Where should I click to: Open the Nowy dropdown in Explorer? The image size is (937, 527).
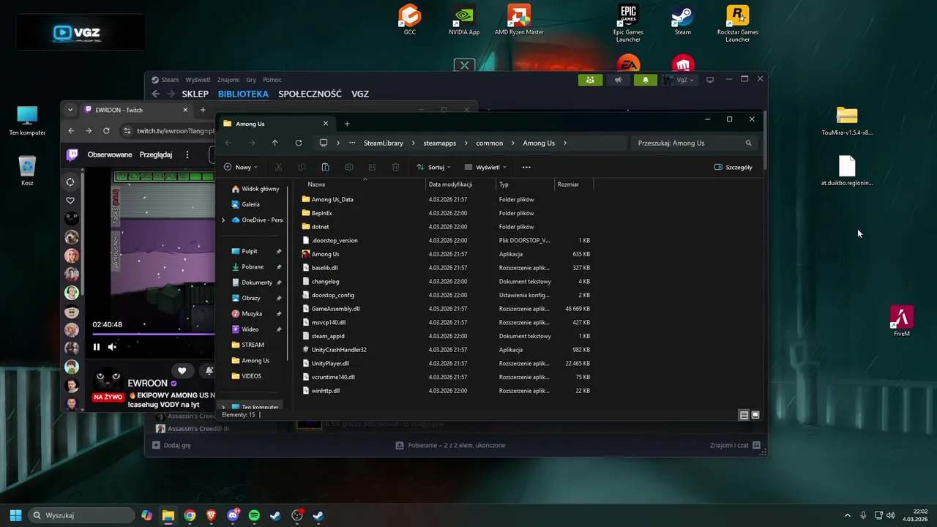240,167
